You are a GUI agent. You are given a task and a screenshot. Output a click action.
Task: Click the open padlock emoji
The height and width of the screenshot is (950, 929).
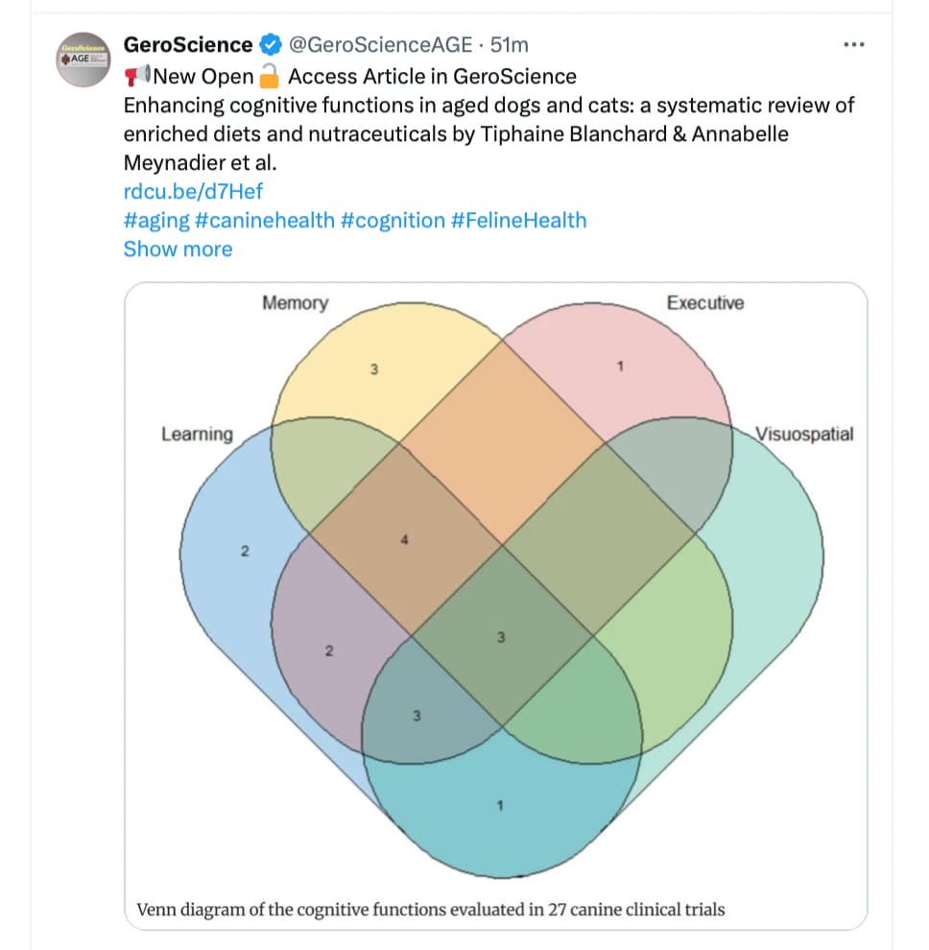tap(269, 77)
